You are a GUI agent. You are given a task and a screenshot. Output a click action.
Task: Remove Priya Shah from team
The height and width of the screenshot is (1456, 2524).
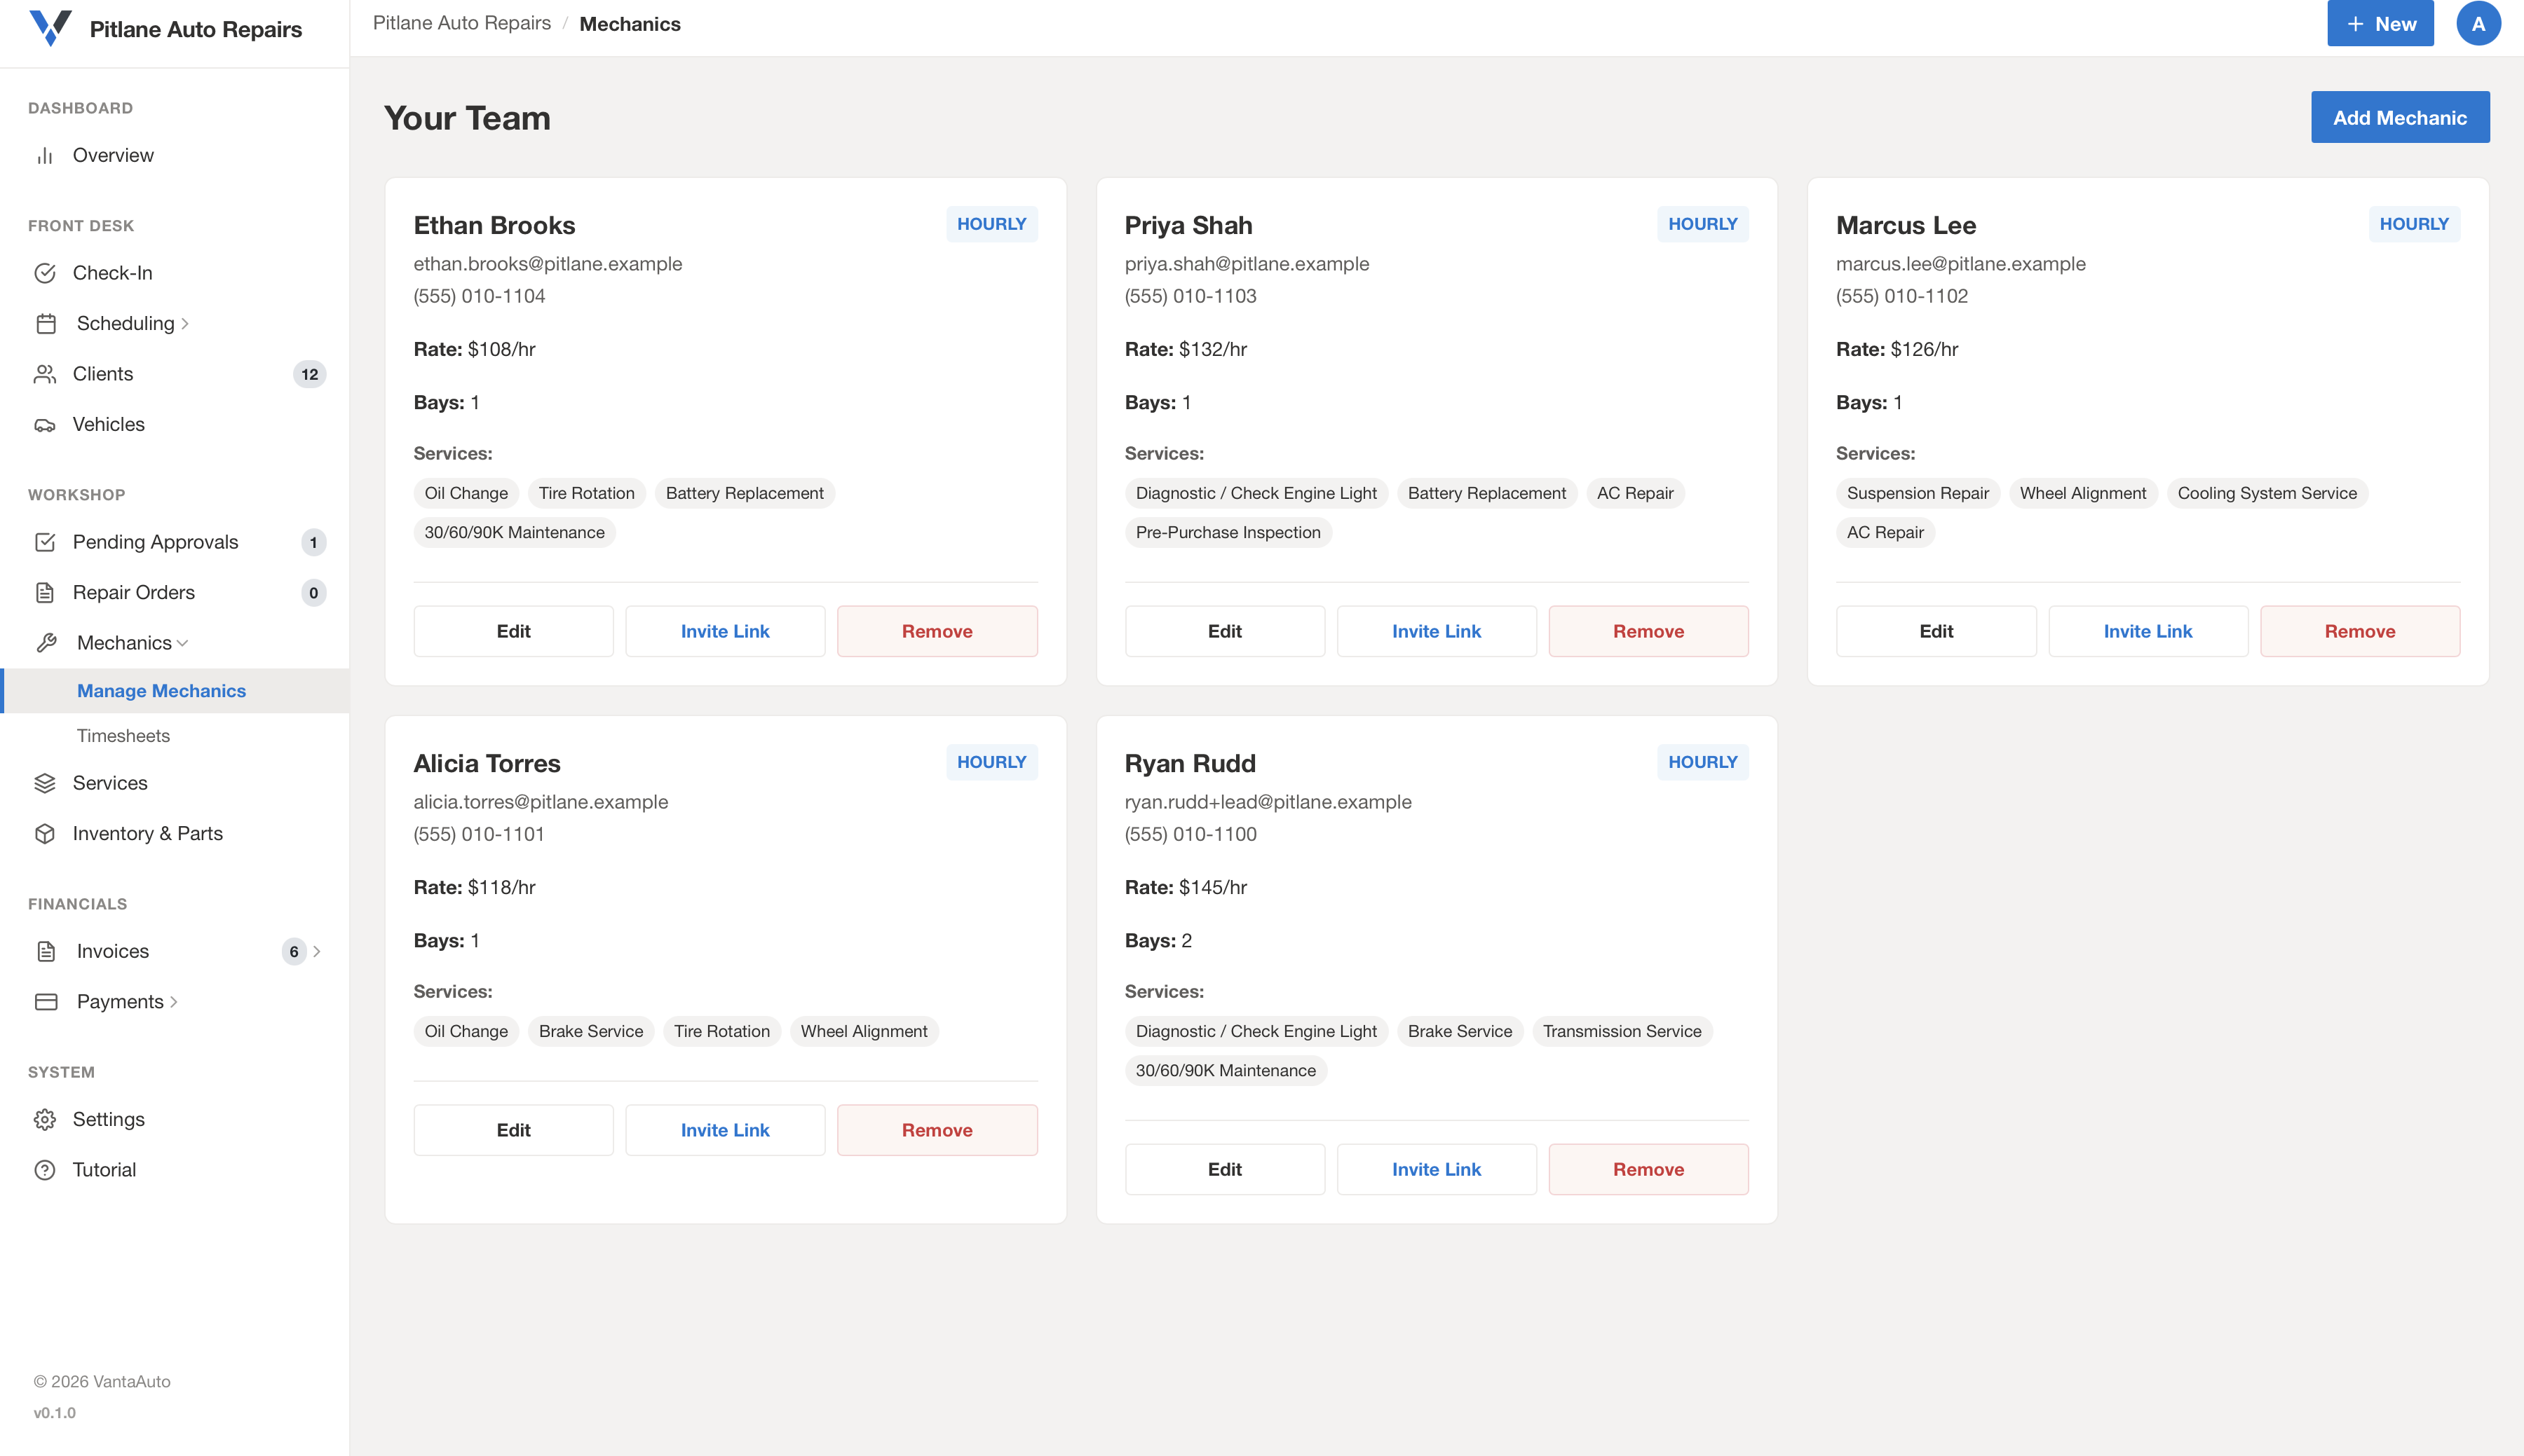coord(1648,631)
